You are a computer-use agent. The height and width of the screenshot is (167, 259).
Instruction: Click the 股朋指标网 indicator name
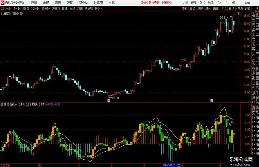(11, 104)
